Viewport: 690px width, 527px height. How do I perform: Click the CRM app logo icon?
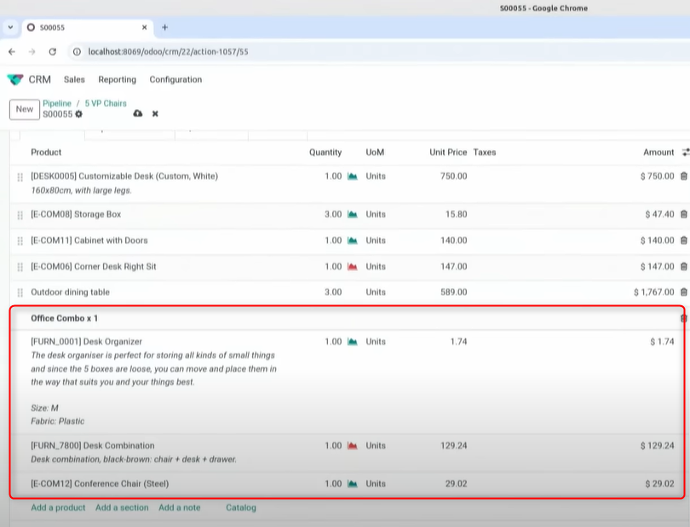click(15, 80)
